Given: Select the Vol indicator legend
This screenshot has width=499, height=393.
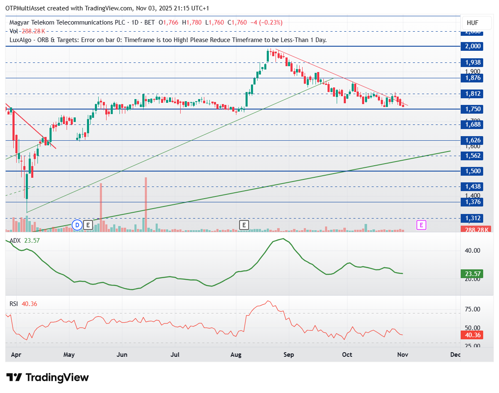Looking at the screenshot, I should 14,31.
